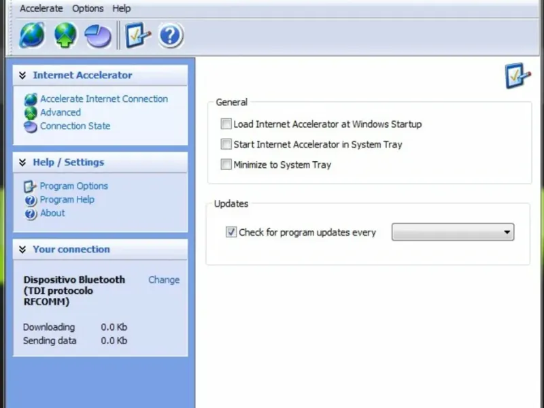
Task: Open the About link
Action: coord(52,213)
